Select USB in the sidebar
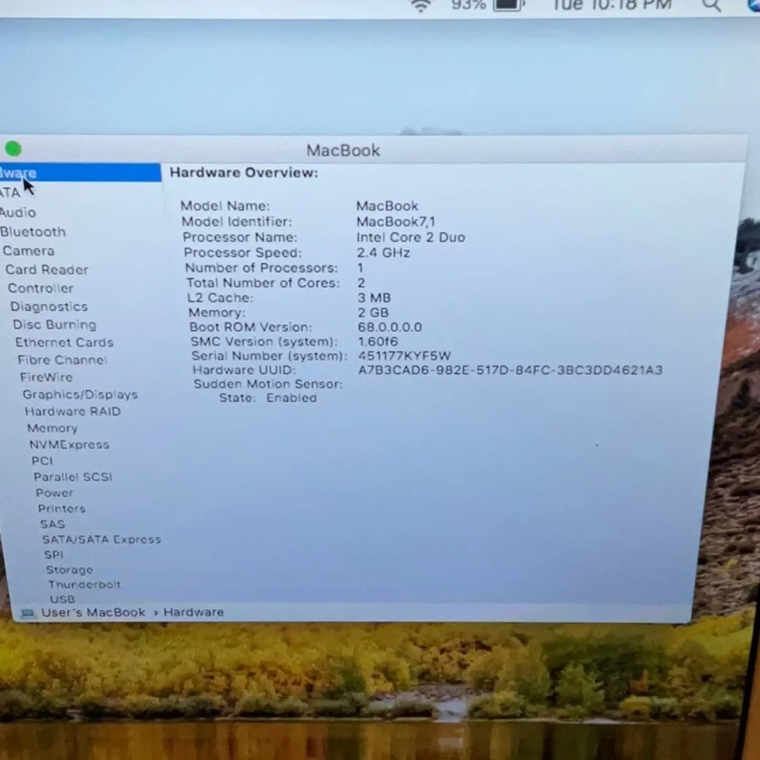This screenshot has width=760, height=760. coord(62,599)
